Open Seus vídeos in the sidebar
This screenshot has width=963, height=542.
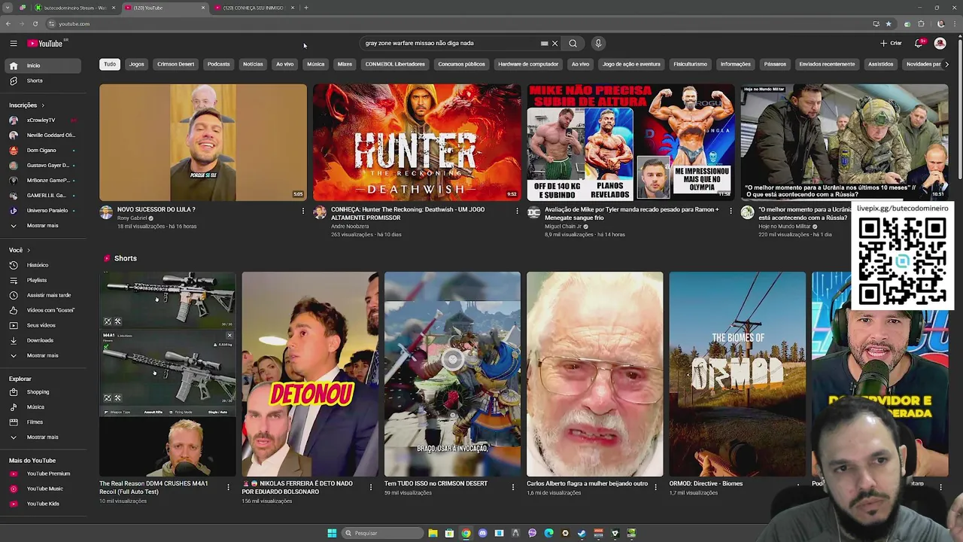[42, 325]
